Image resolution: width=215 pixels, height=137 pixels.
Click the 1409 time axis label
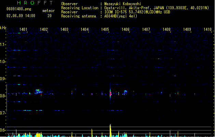pyautogui.click(x=187, y=29)
